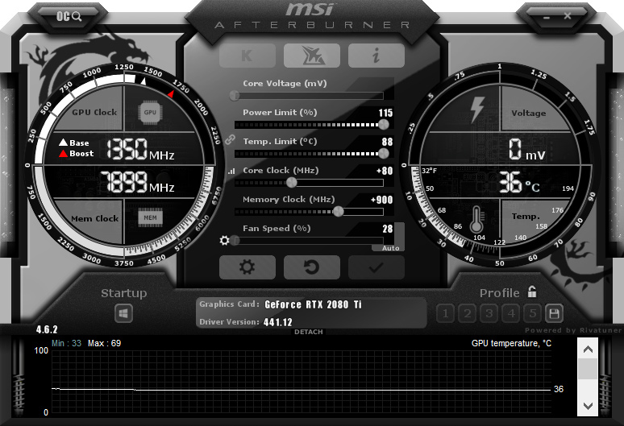Click the Memory Clock slider handle

point(338,212)
